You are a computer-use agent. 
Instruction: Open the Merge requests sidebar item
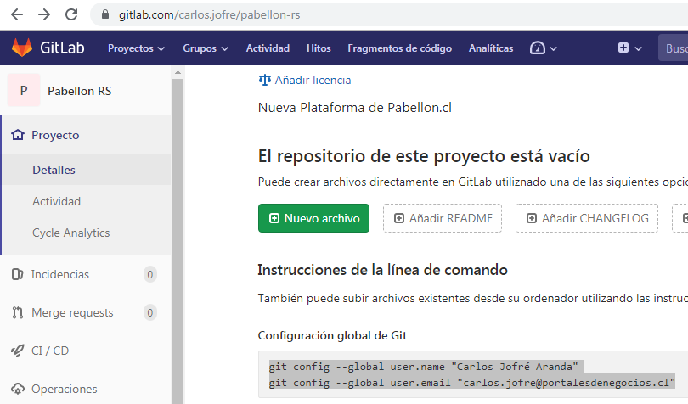[71, 312]
